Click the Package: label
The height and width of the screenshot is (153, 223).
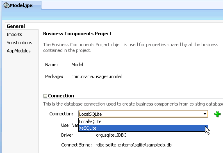54,76
